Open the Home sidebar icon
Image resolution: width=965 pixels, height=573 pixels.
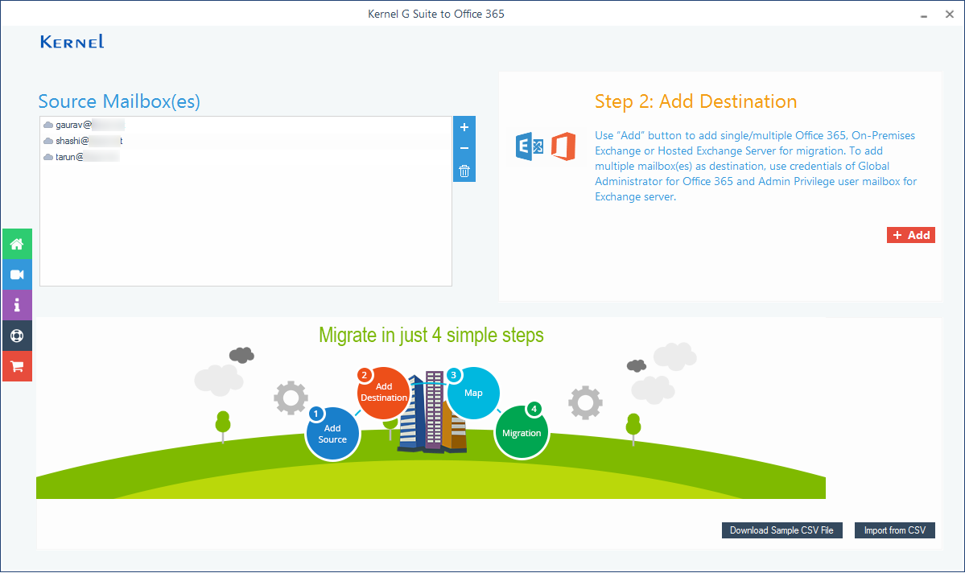click(x=17, y=244)
